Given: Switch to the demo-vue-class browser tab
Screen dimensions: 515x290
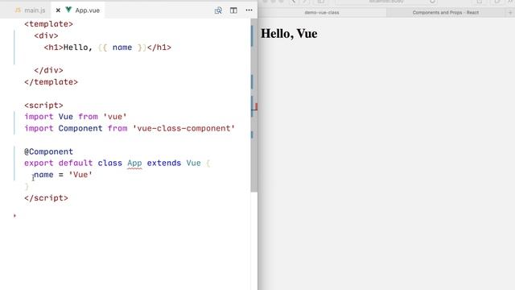Looking at the screenshot, I should coord(322,13).
